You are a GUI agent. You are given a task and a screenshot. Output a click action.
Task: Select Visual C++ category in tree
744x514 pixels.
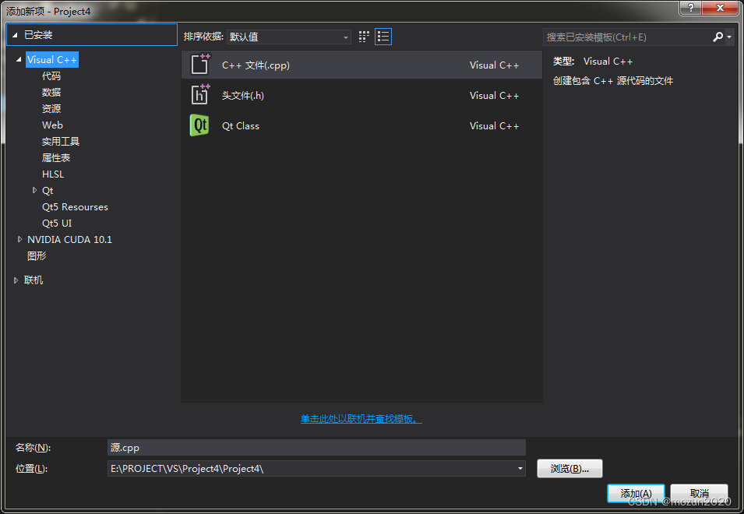tap(51, 60)
